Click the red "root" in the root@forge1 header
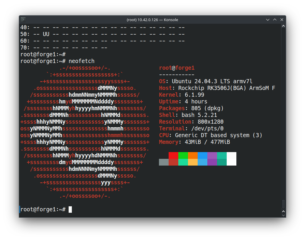 (165, 68)
